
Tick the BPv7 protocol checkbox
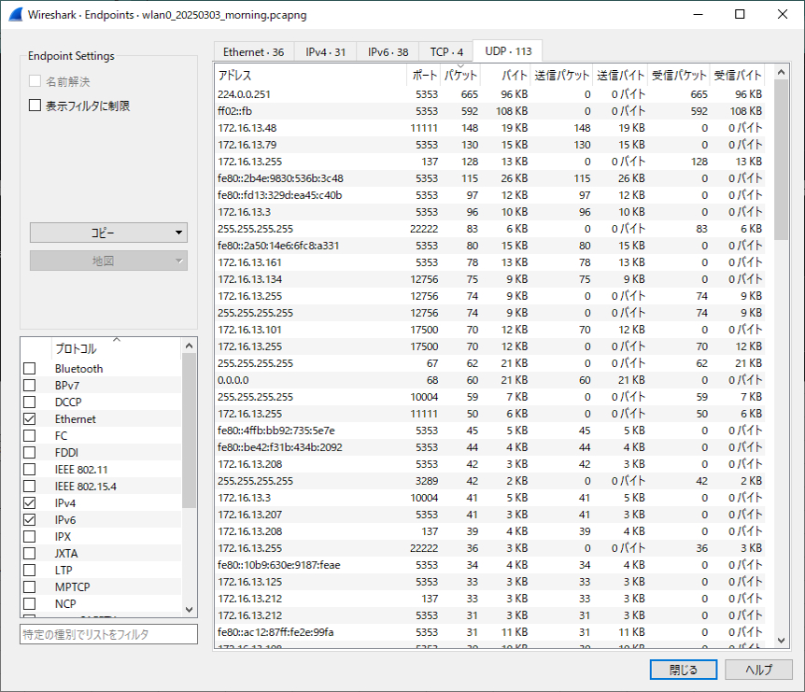[30, 386]
